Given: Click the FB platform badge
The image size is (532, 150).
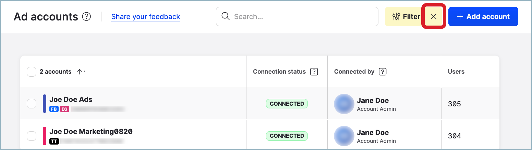Looking at the screenshot, I should click(54, 109).
